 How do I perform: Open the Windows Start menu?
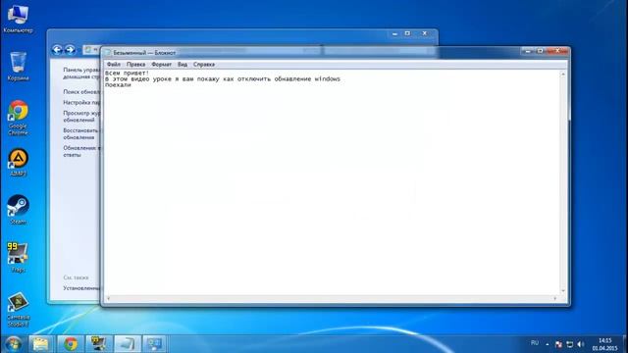point(13,344)
